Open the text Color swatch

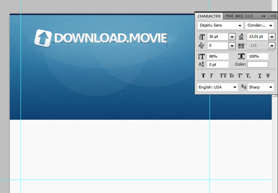(258, 64)
